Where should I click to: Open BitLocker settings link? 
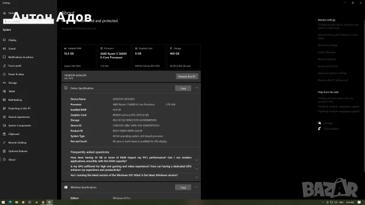[327, 46]
